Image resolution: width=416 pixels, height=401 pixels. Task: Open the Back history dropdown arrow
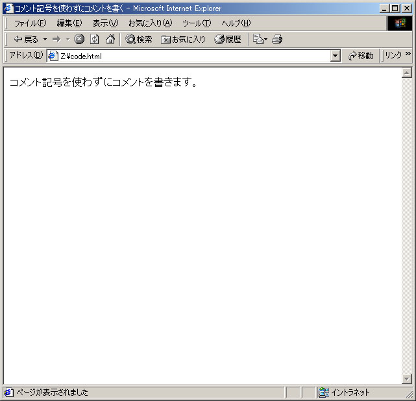[45, 39]
